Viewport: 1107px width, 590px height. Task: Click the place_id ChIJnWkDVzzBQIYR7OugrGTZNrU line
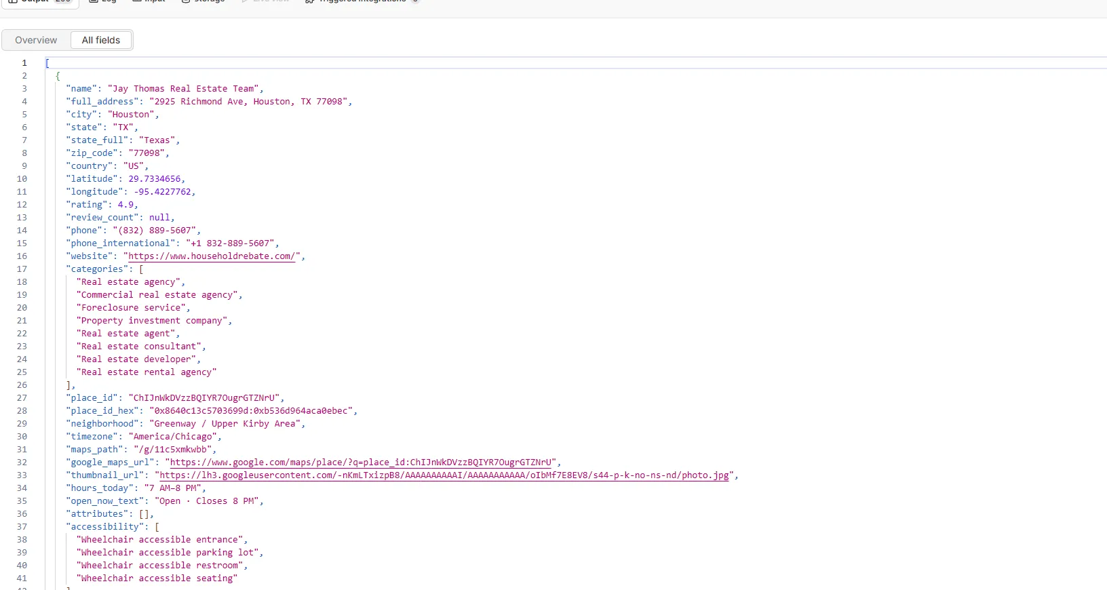(175, 398)
